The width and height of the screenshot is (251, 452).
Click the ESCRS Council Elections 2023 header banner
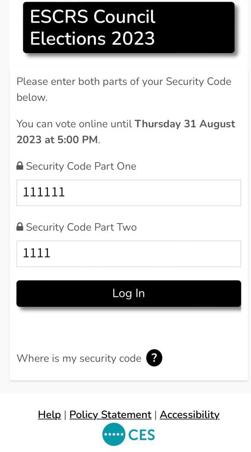(129, 27)
